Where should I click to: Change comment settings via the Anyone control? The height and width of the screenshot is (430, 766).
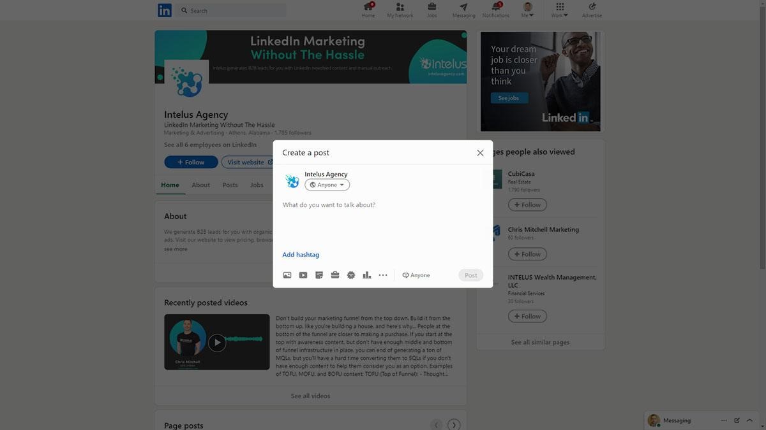click(415, 275)
